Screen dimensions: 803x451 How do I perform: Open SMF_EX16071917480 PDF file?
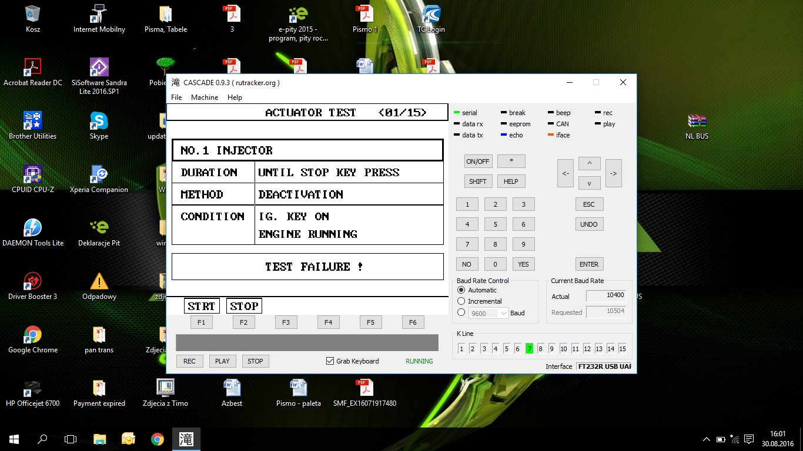coord(364,393)
